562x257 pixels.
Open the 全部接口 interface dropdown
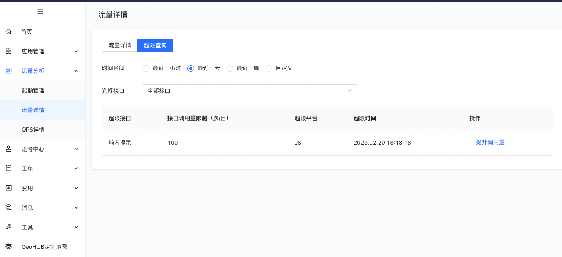click(250, 91)
